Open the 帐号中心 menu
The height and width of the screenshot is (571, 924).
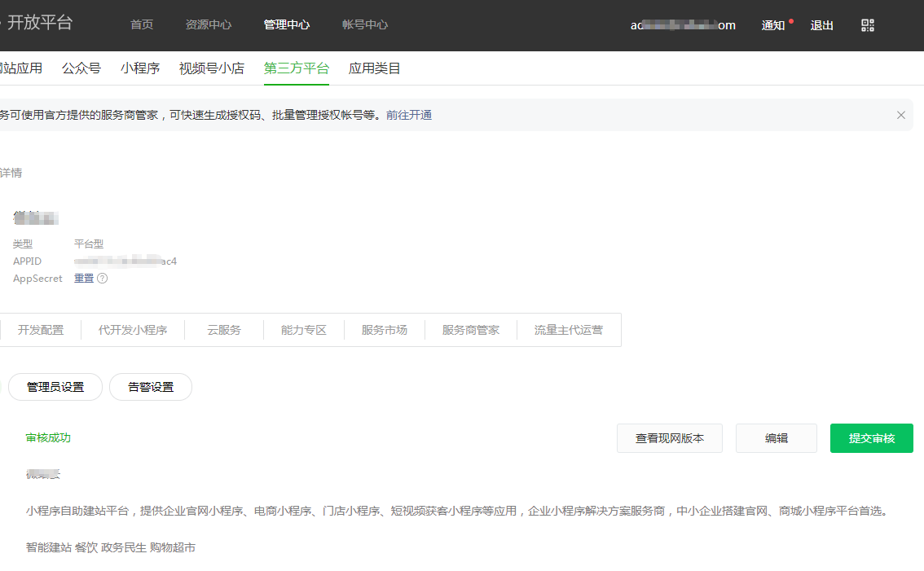click(364, 25)
